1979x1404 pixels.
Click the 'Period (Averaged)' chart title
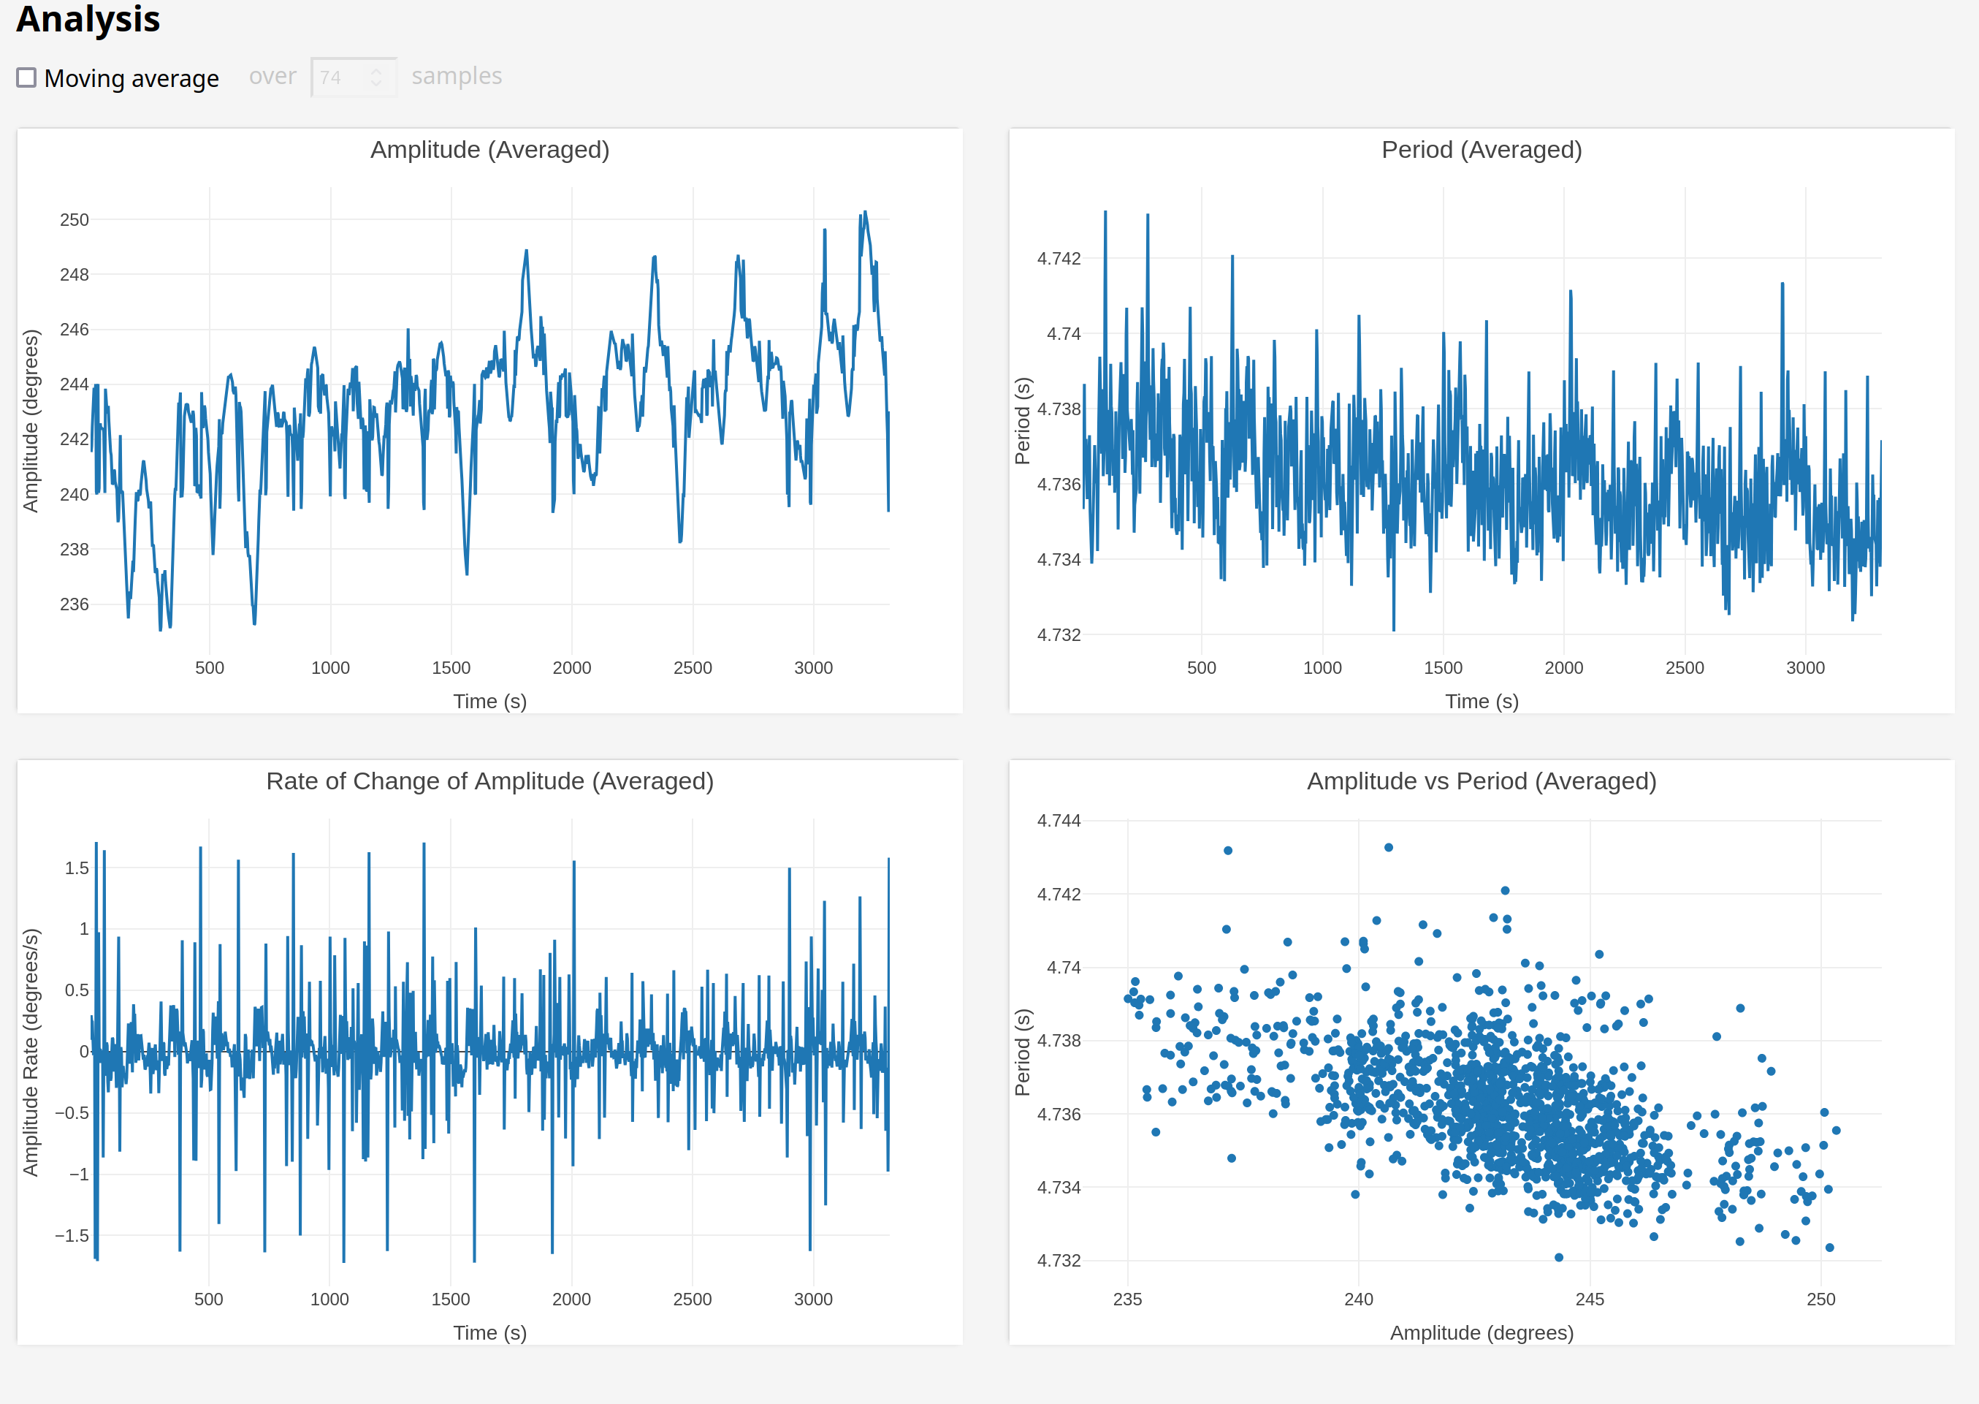point(1482,150)
